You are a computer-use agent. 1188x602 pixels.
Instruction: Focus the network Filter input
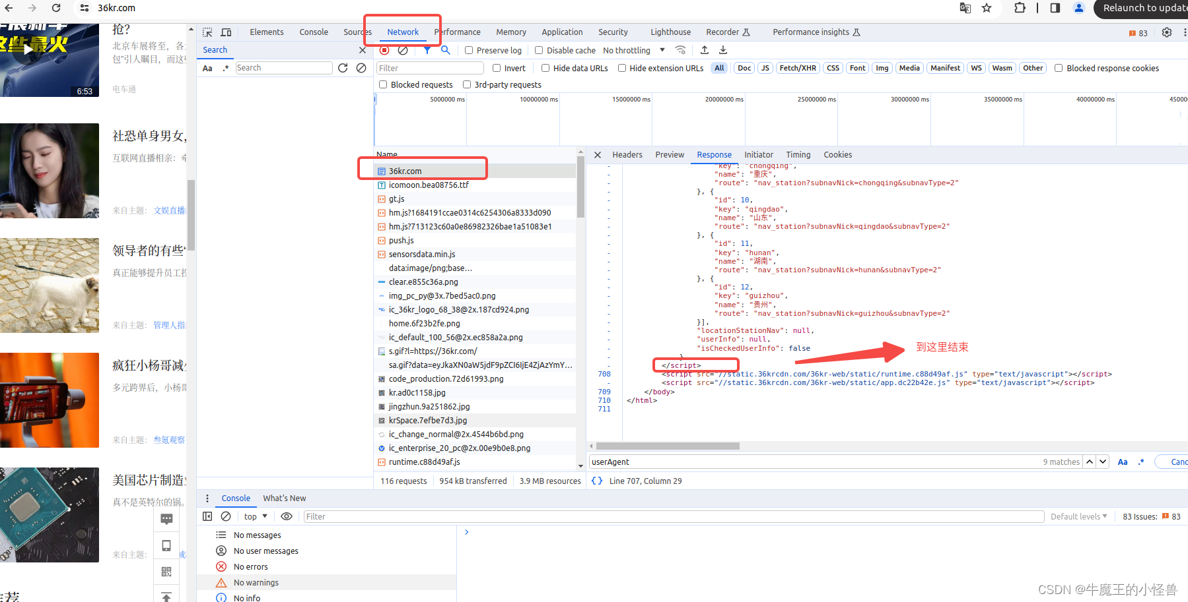click(430, 68)
